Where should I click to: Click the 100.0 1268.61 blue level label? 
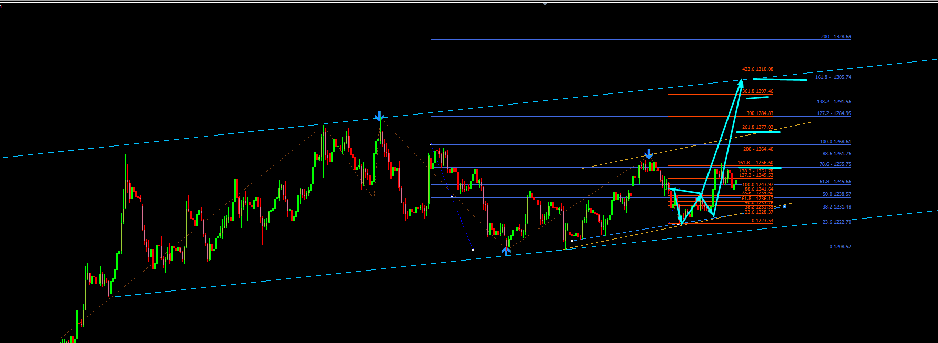(835, 142)
